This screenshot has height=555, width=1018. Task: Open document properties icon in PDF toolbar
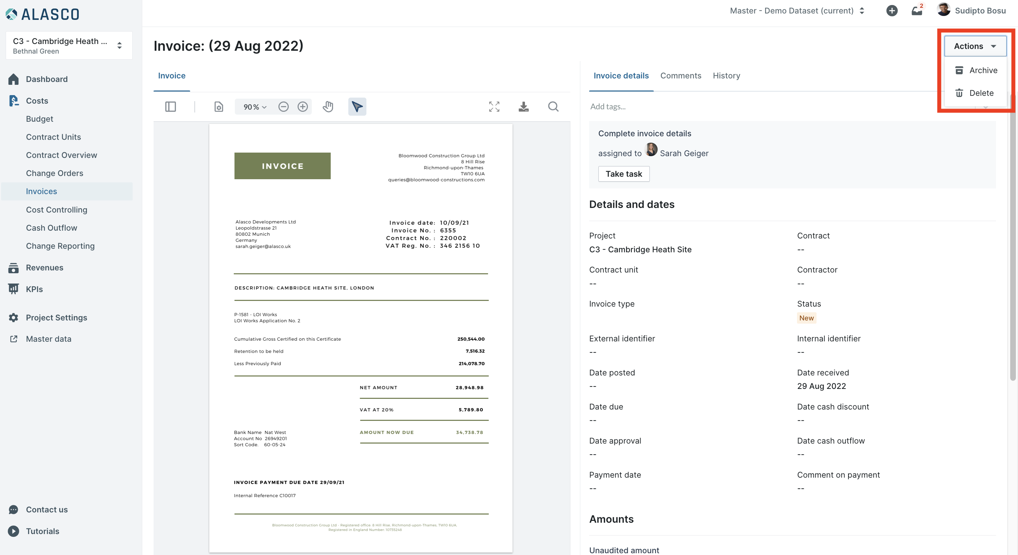click(x=218, y=107)
